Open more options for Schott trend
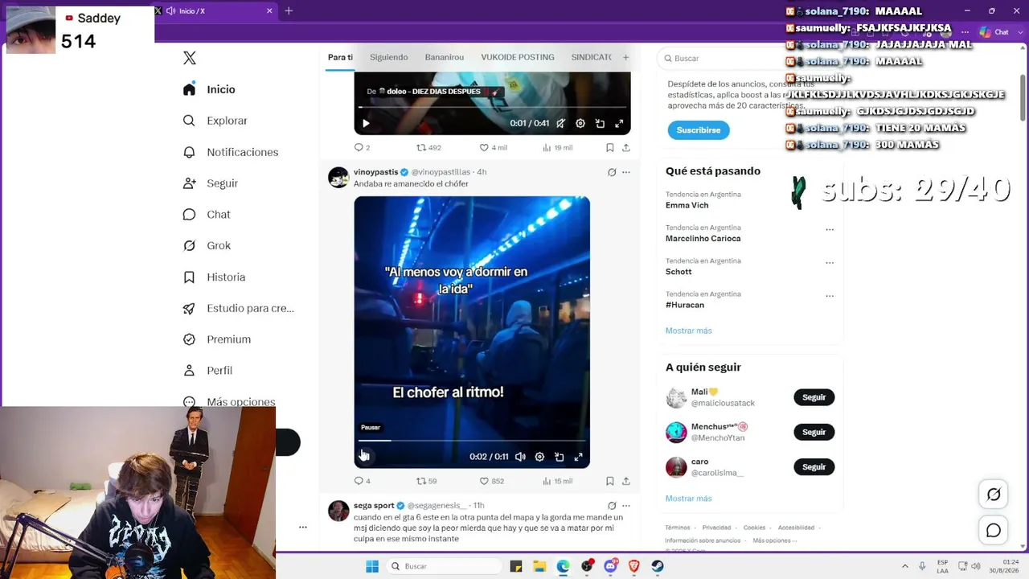Screen dimensions: 1029x579 tap(830, 262)
